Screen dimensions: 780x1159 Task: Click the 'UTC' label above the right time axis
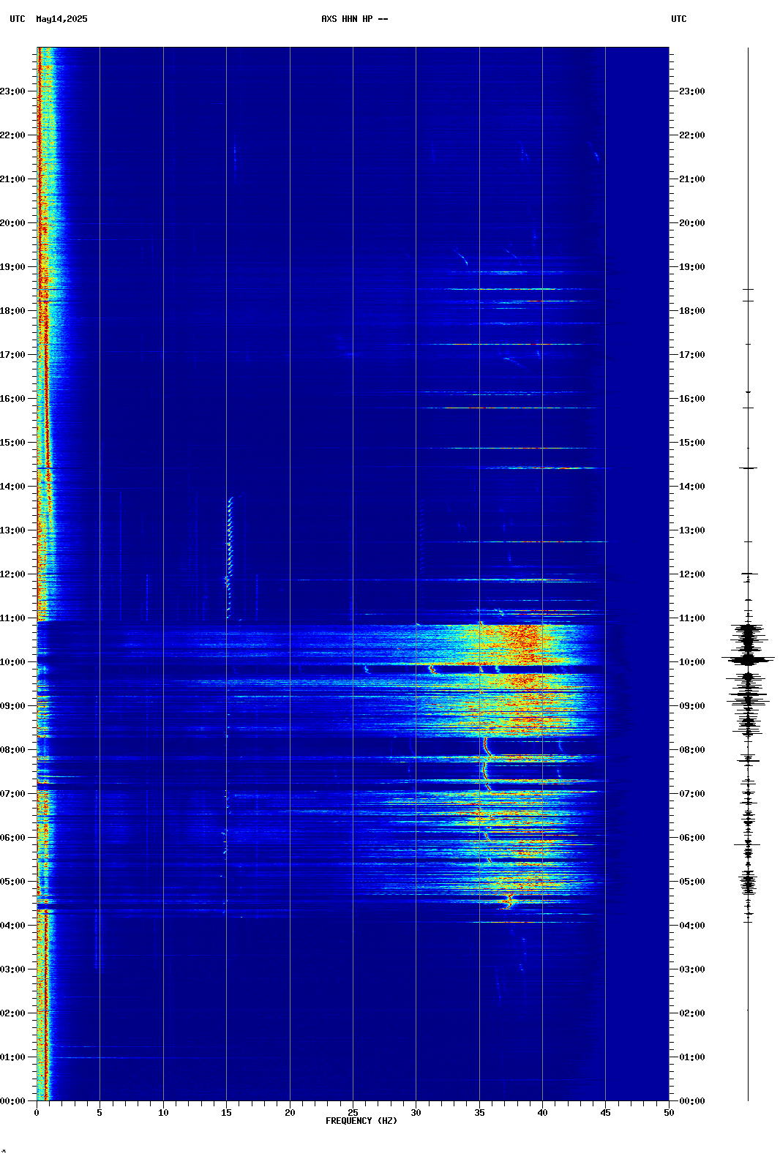679,19
